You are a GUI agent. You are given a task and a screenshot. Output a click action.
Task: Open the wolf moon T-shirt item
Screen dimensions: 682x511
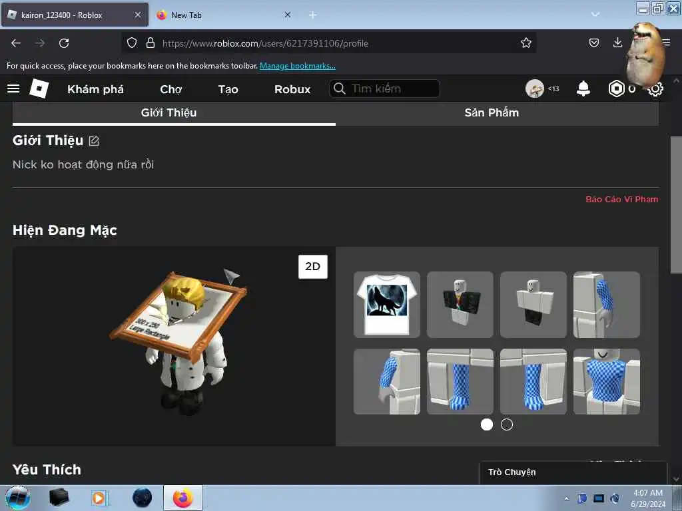tap(387, 305)
